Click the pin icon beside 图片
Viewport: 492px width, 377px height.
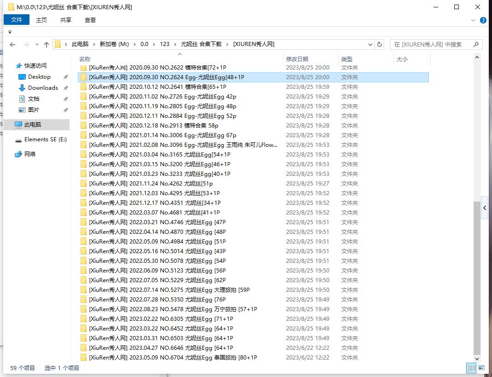[65, 110]
